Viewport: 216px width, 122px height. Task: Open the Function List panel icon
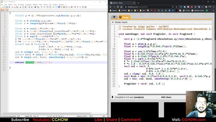point(67,7)
